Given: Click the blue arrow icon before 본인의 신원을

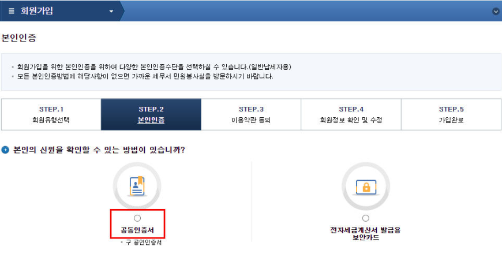Looking at the screenshot, I should click(5, 150).
